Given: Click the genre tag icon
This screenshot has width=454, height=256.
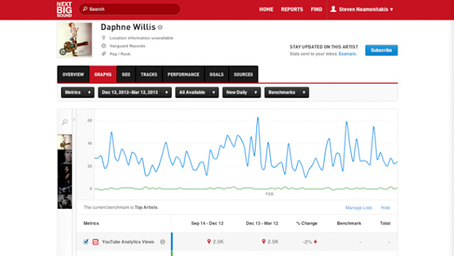Looking at the screenshot, I should pyautogui.click(x=103, y=54).
